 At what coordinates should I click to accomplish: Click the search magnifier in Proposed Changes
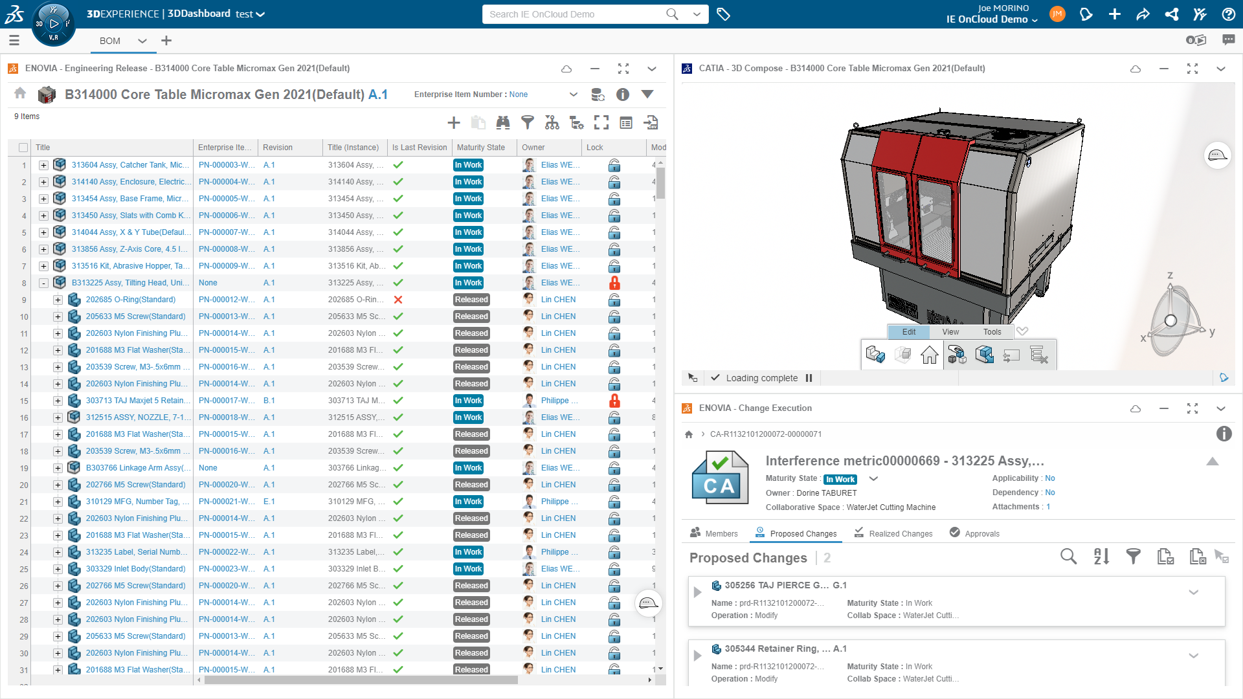pyautogui.click(x=1069, y=557)
